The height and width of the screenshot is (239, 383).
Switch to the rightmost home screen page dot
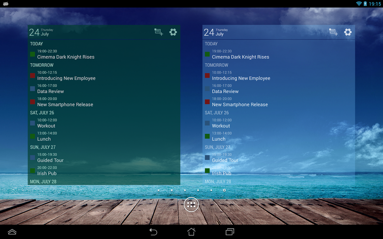(x=224, y=190)
